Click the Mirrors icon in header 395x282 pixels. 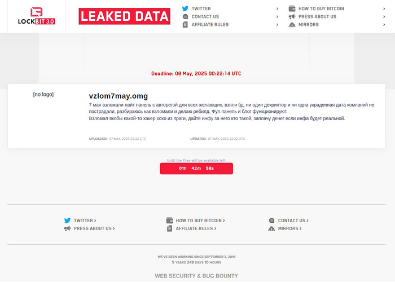pos(292,25)
